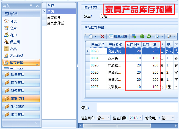
Task: Select 奇诺家具 in the branch list
Action: click(x=54, y=17)
